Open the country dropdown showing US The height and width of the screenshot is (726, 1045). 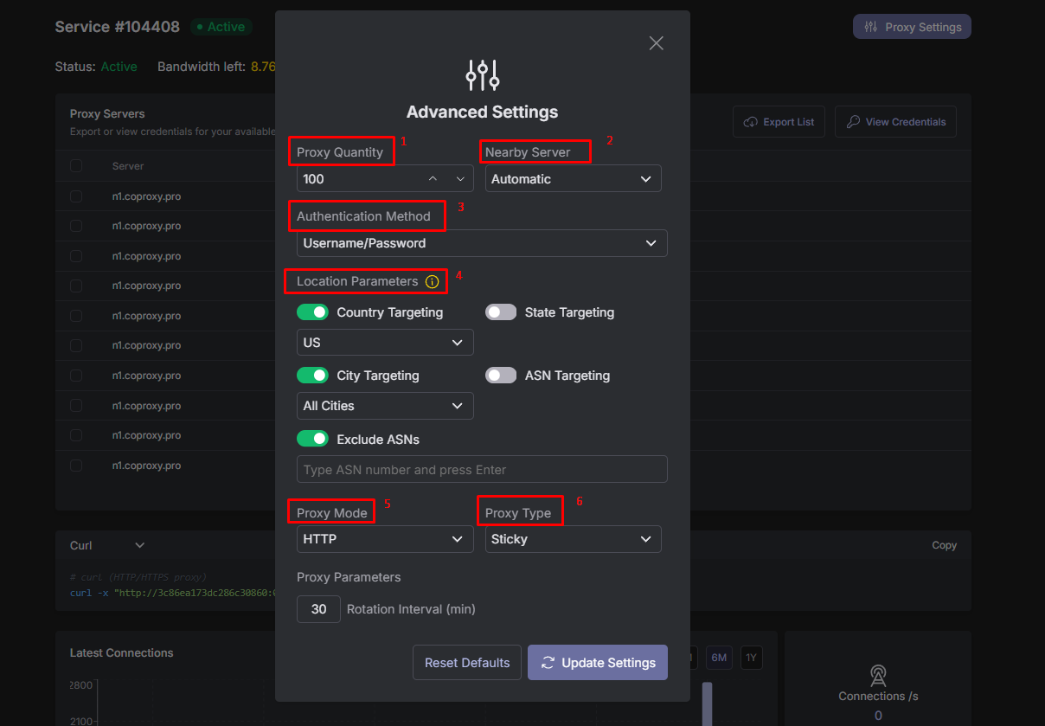[385, 342]
